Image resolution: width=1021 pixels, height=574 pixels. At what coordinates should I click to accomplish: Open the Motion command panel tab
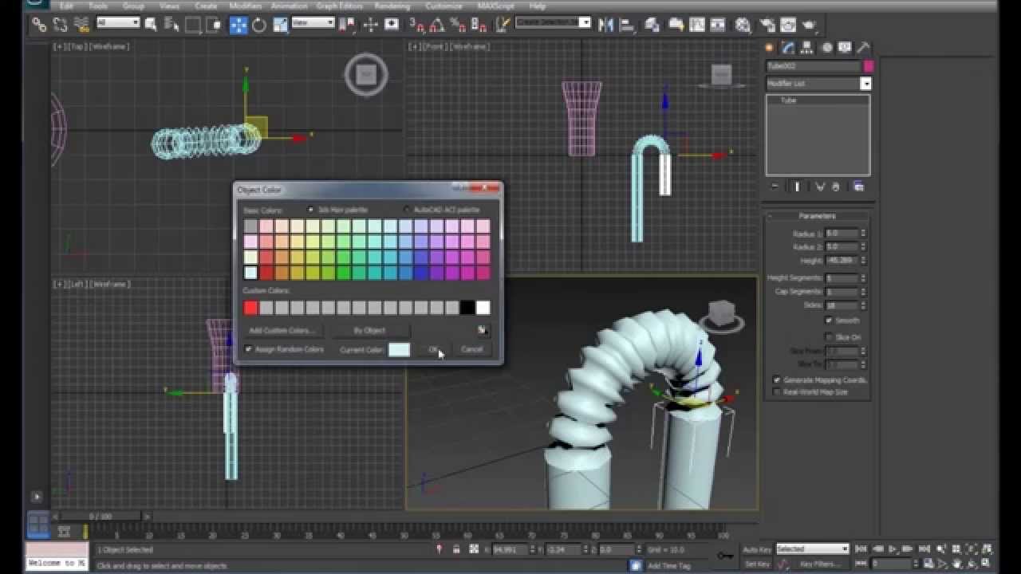[826, 48]
